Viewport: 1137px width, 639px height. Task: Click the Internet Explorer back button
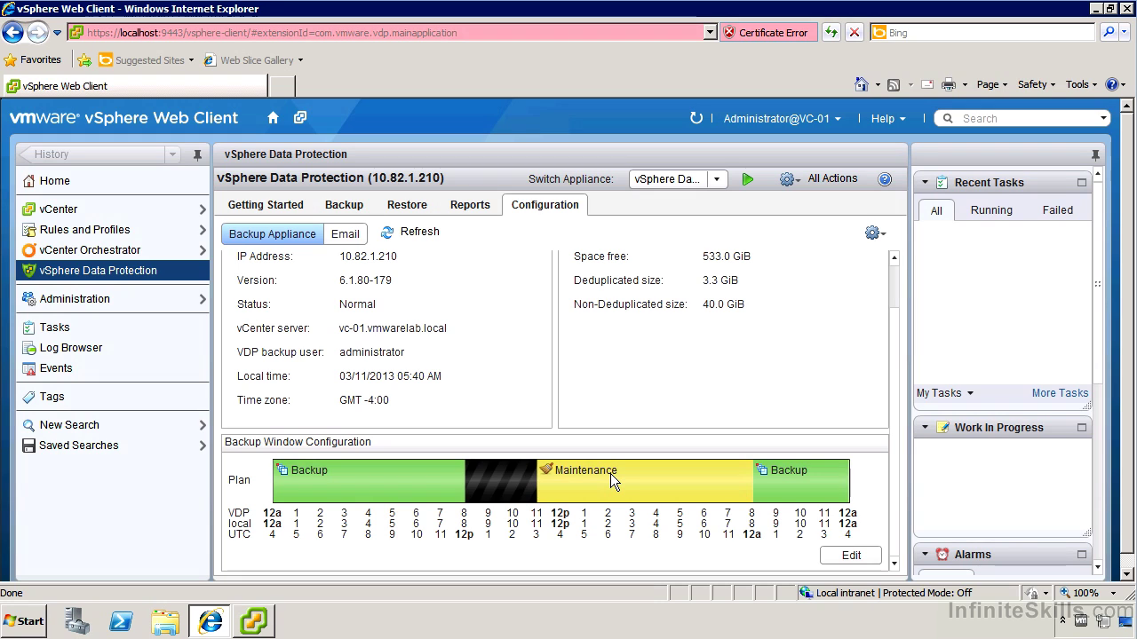click(x=12, y=33)
